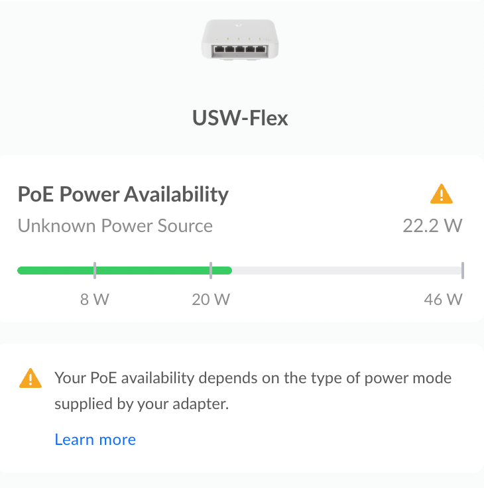Click the 22.2 W power reading

pos(433,225)
